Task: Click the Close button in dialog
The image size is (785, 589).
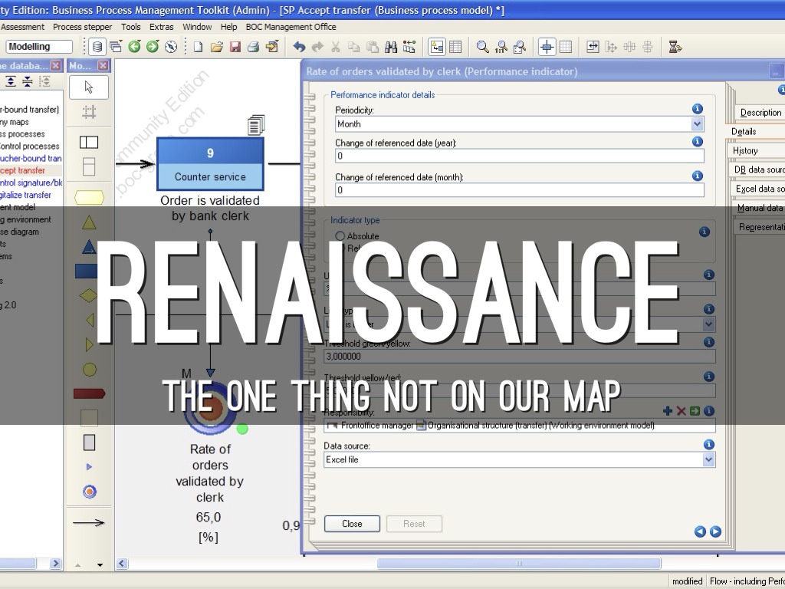Action: tap(352, 524)
